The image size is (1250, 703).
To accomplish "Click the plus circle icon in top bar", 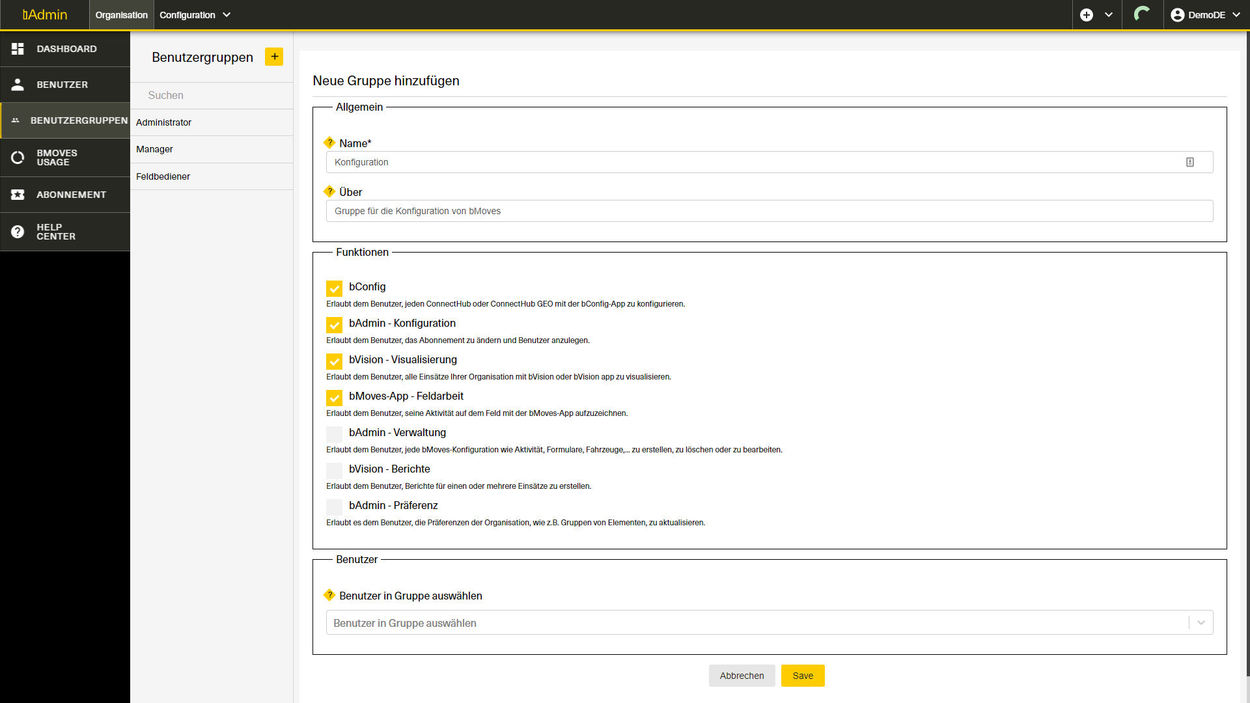I will 1087,15.
